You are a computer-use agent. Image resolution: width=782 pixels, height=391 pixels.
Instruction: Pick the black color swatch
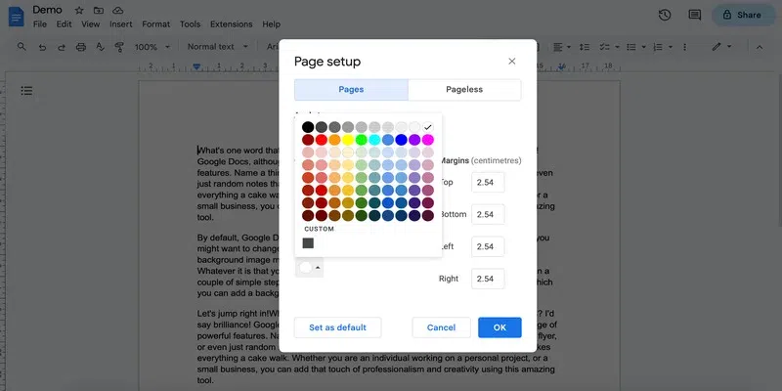(x=308, y=127)
